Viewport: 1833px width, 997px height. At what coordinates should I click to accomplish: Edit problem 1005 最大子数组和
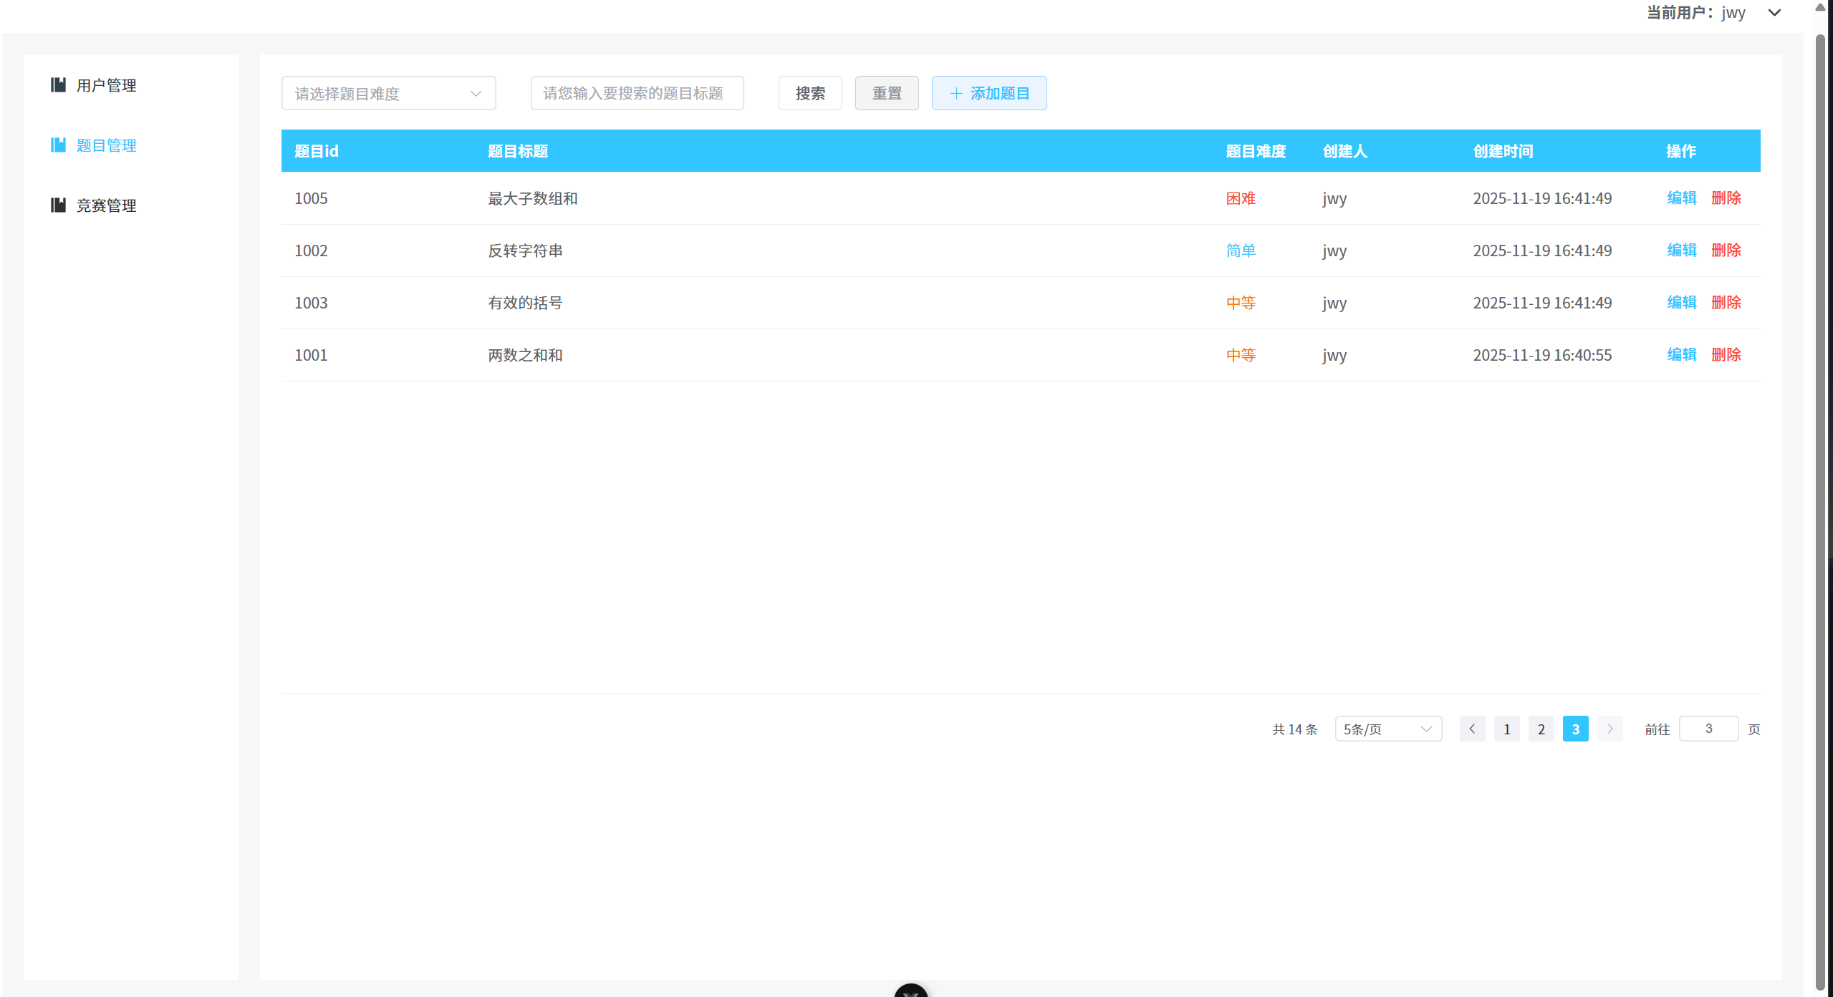[1681, 198]
